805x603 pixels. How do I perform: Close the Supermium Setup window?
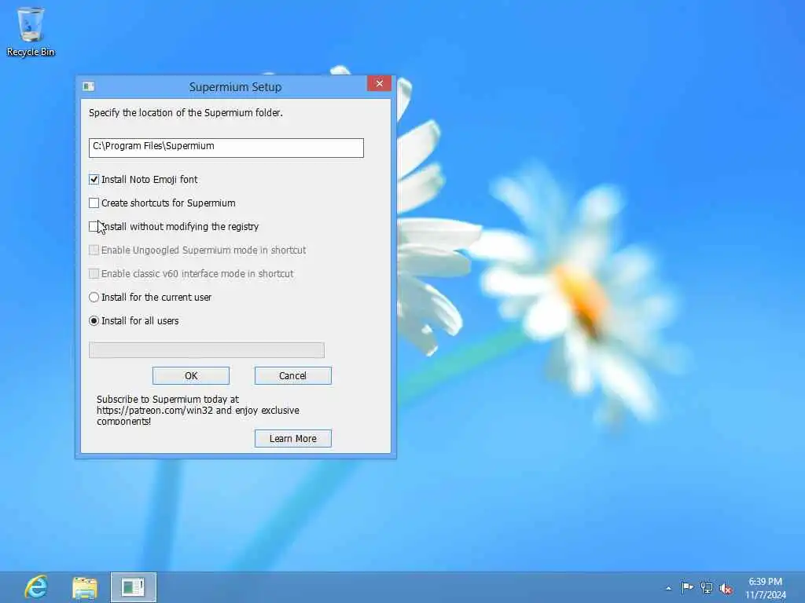380,83
